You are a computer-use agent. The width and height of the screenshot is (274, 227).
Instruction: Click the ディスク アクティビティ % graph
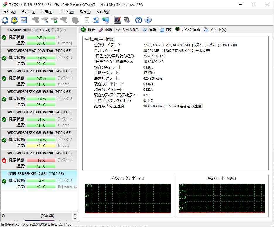128,199
